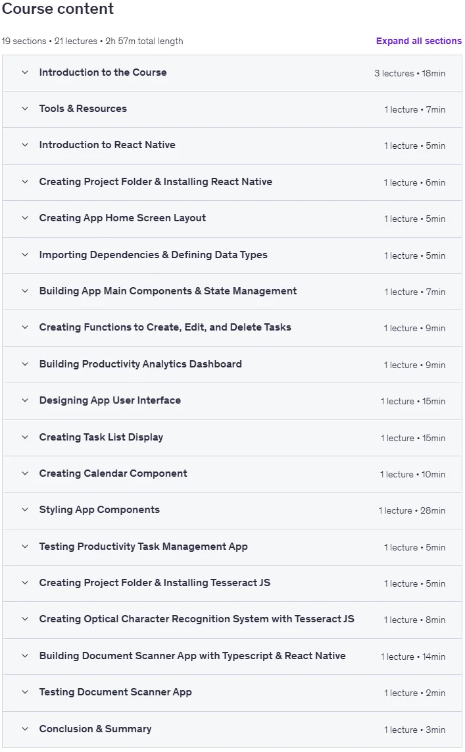The width and height of the screenshot is (465, 752).
Task: Expand Building Document Scanner App section
Action: [x=232, y=656]
